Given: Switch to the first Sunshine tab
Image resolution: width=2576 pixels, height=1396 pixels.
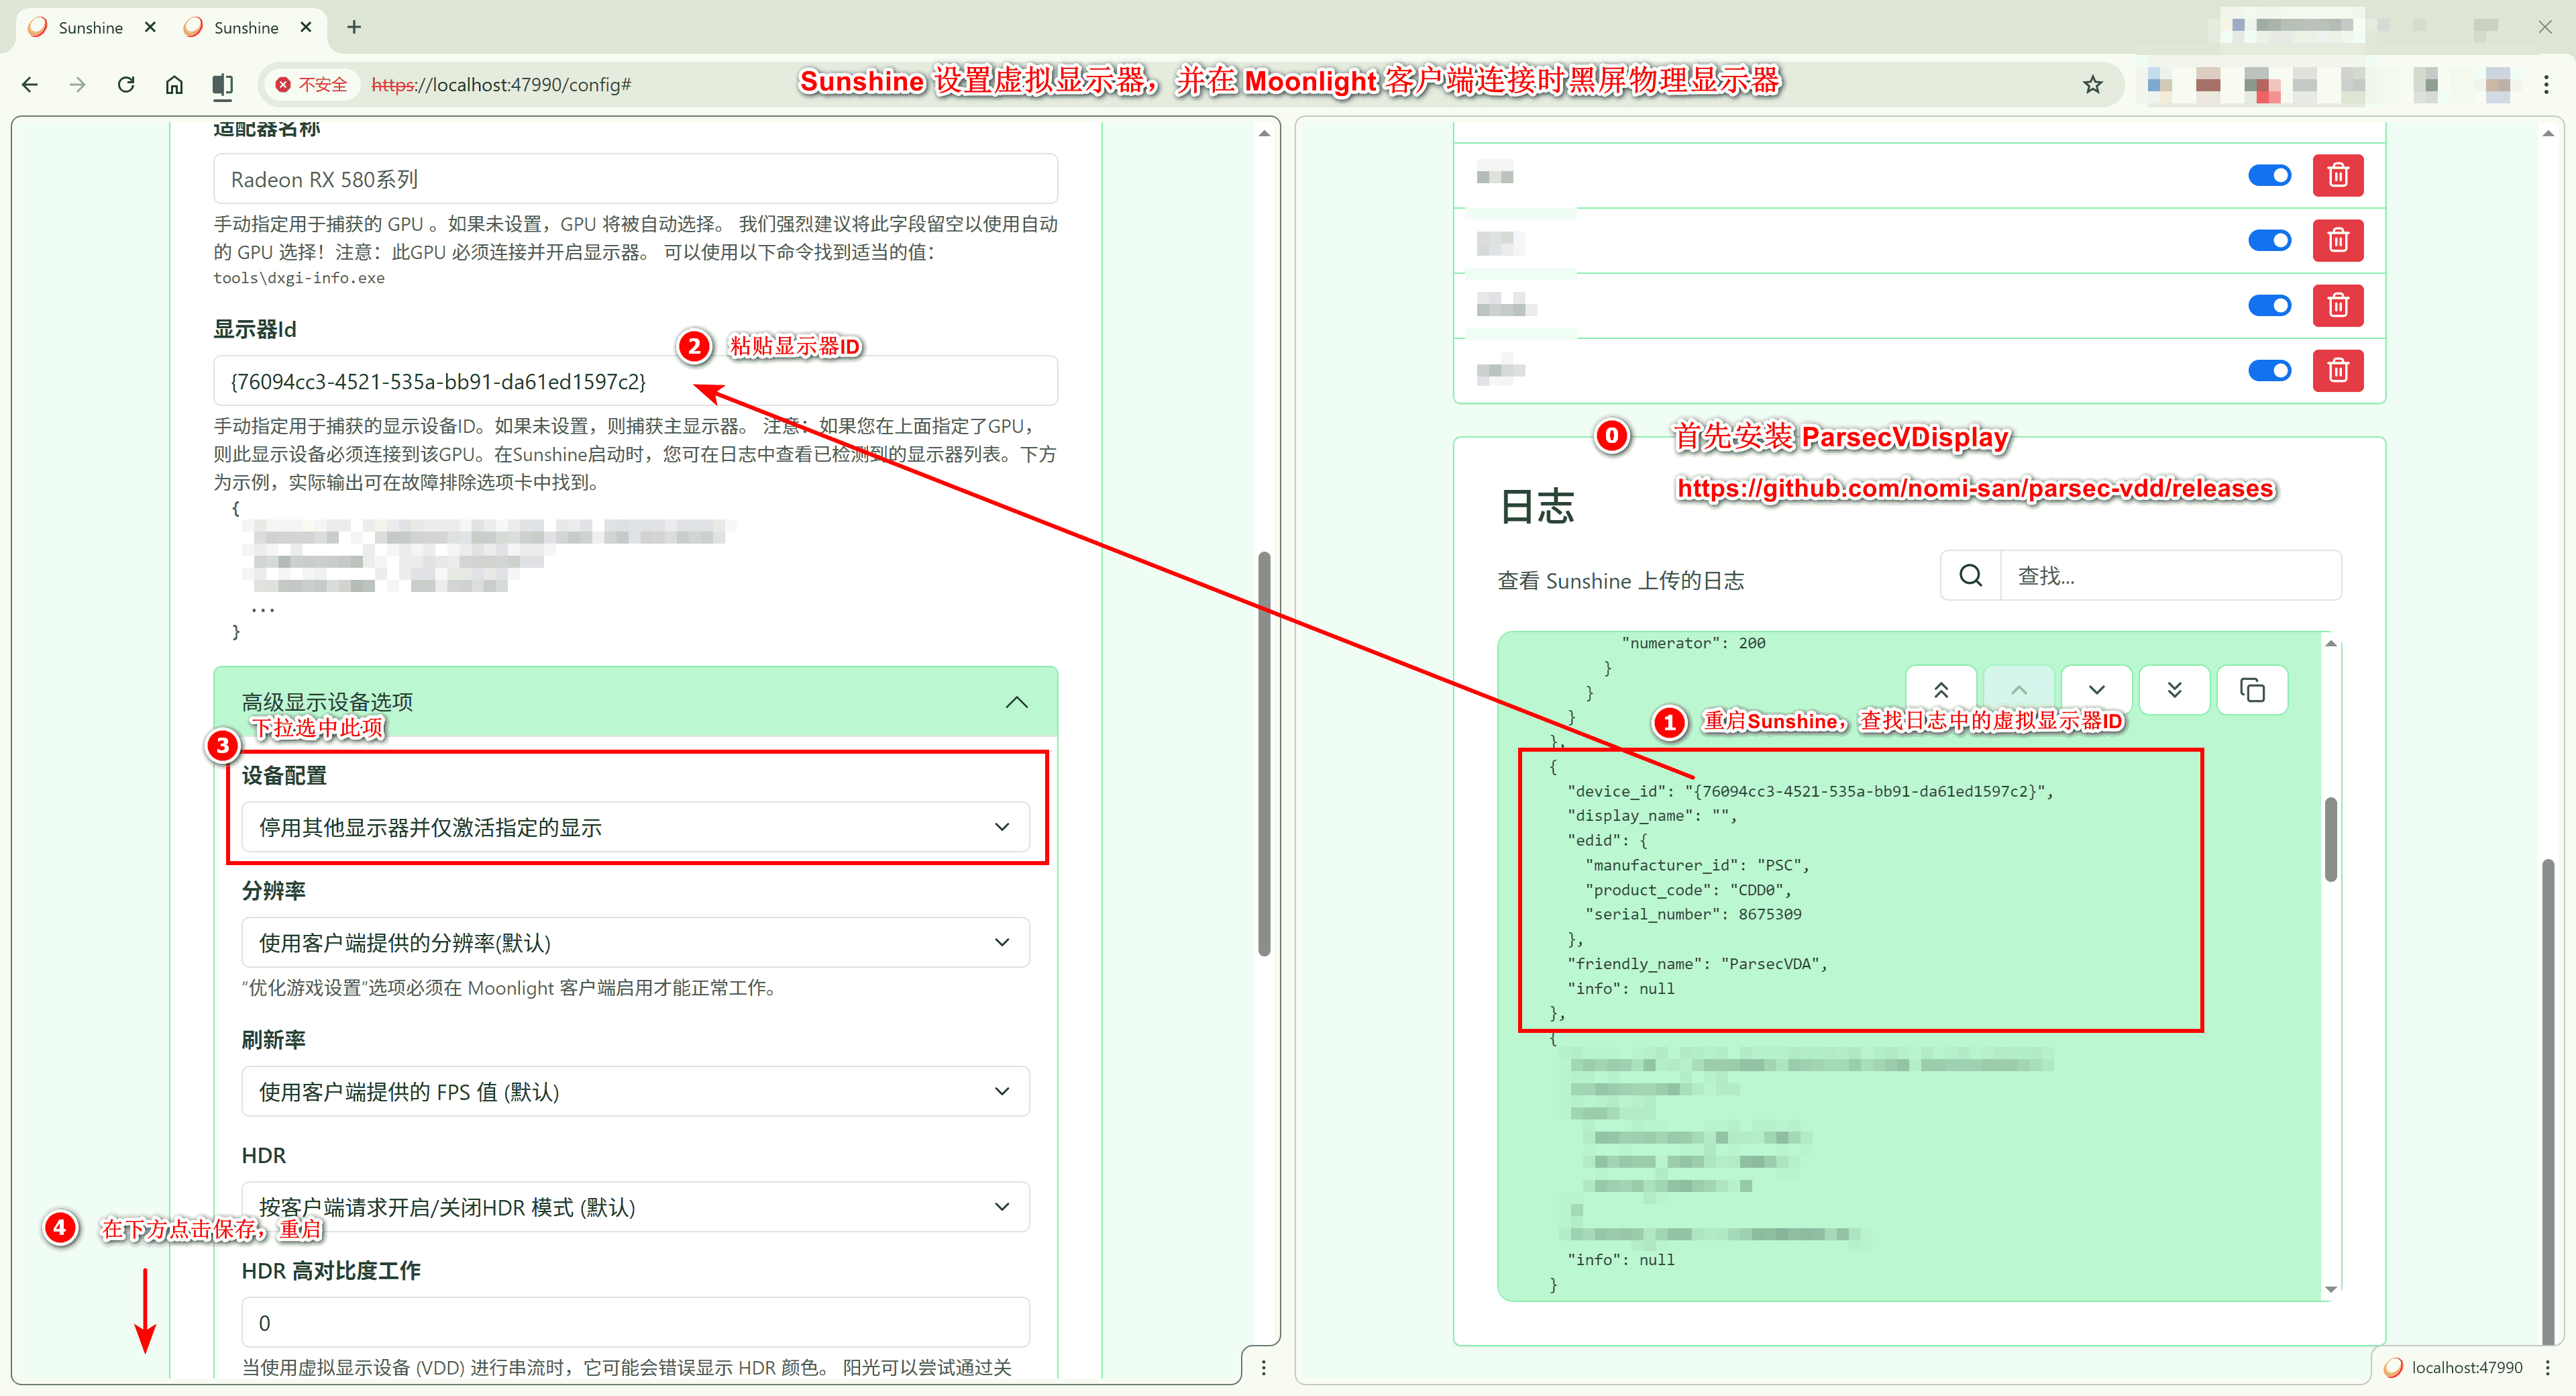Looking at the screenshot, I should coord(90,27).
